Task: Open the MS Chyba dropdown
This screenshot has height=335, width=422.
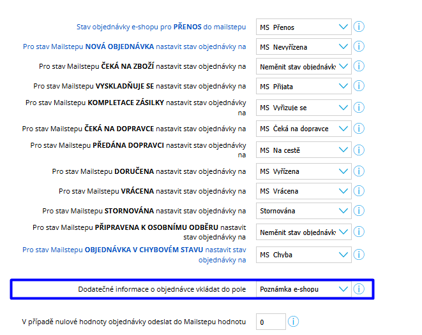Action: (304, 255)
